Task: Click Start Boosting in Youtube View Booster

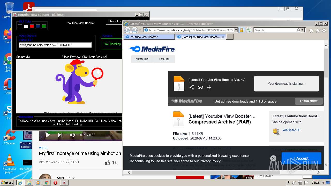Action: pyautogui.click(x=112, y=44)
